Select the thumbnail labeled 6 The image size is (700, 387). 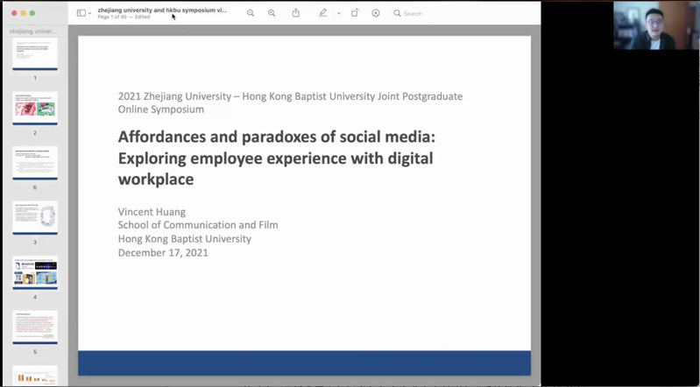click(x=35, y=163)
